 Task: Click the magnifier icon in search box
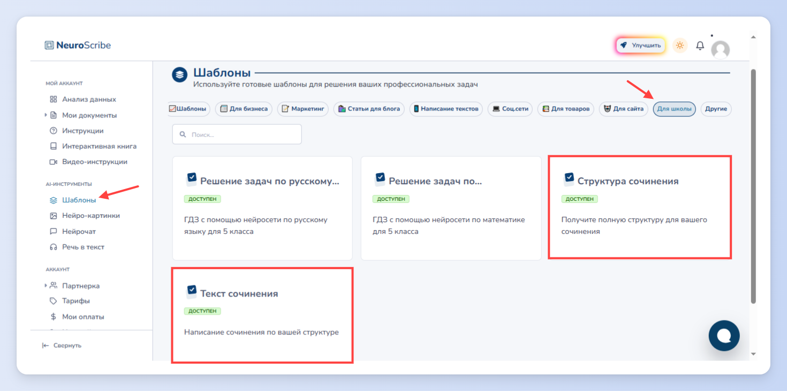183,135
